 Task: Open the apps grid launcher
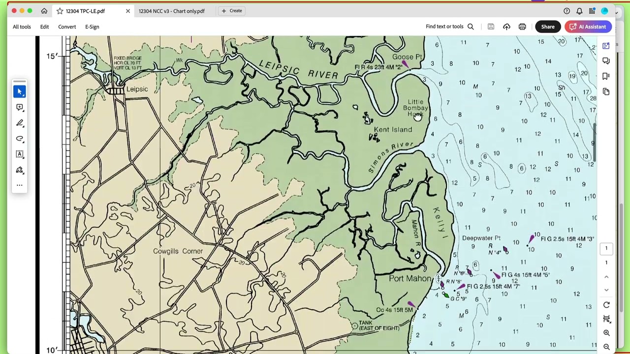pos(592,11)
